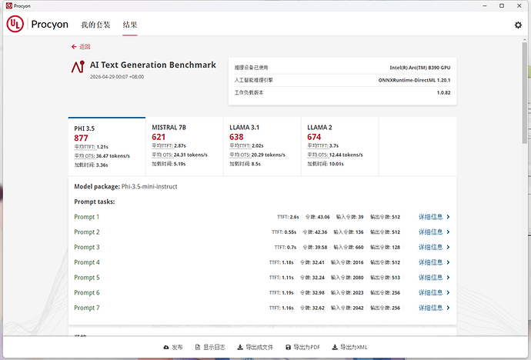Click LLAMA 3.1 平均 OTS 20.29 tokens/s

(x=257, y=155)
